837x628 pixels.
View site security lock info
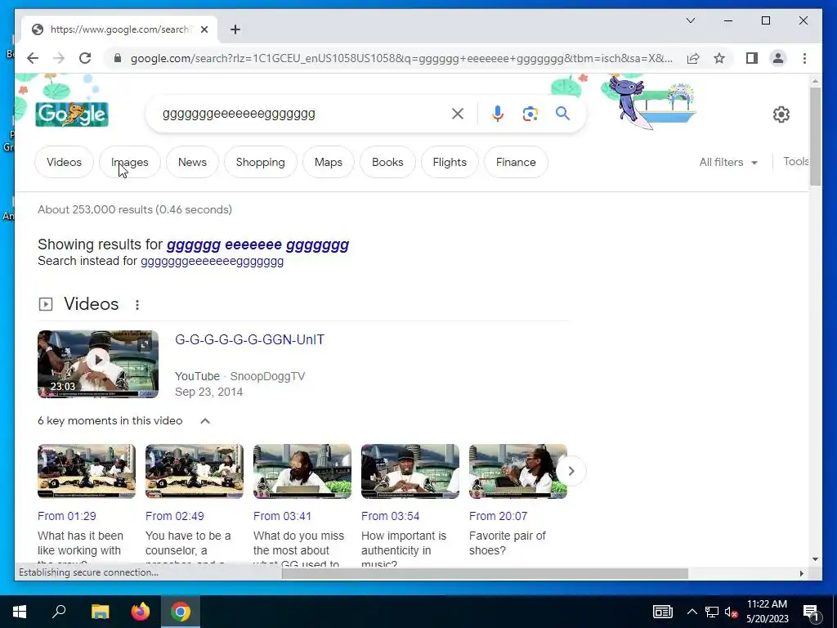(118, 58)
